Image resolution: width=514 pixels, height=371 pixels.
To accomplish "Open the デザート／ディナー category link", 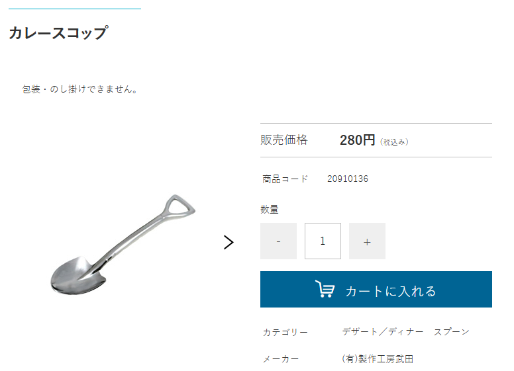I will coord(383,332).
